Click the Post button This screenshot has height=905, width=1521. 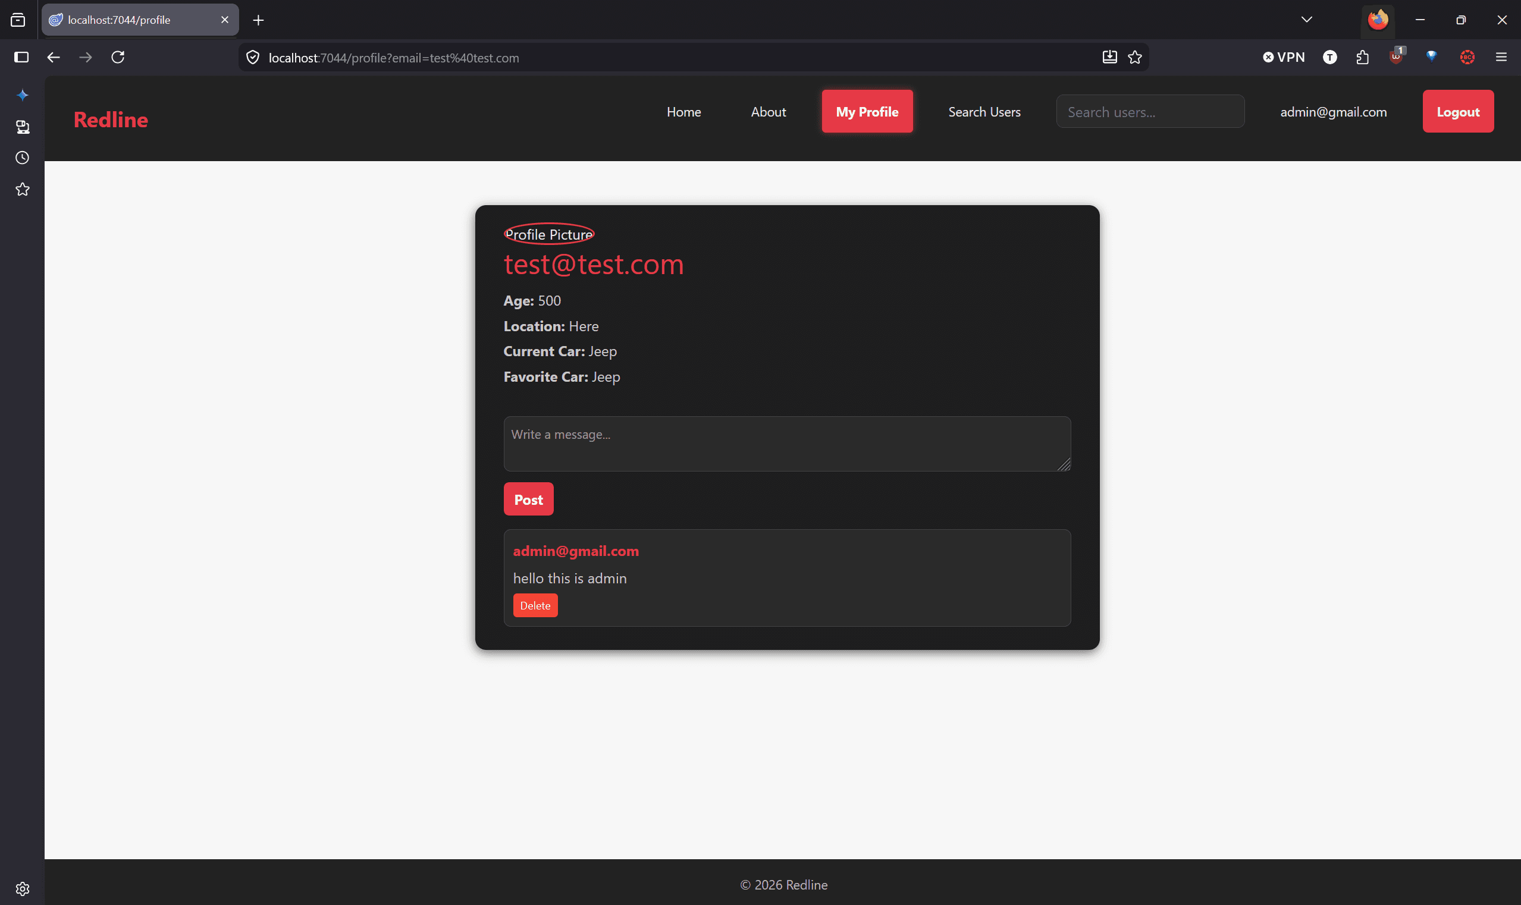(528, 499)
